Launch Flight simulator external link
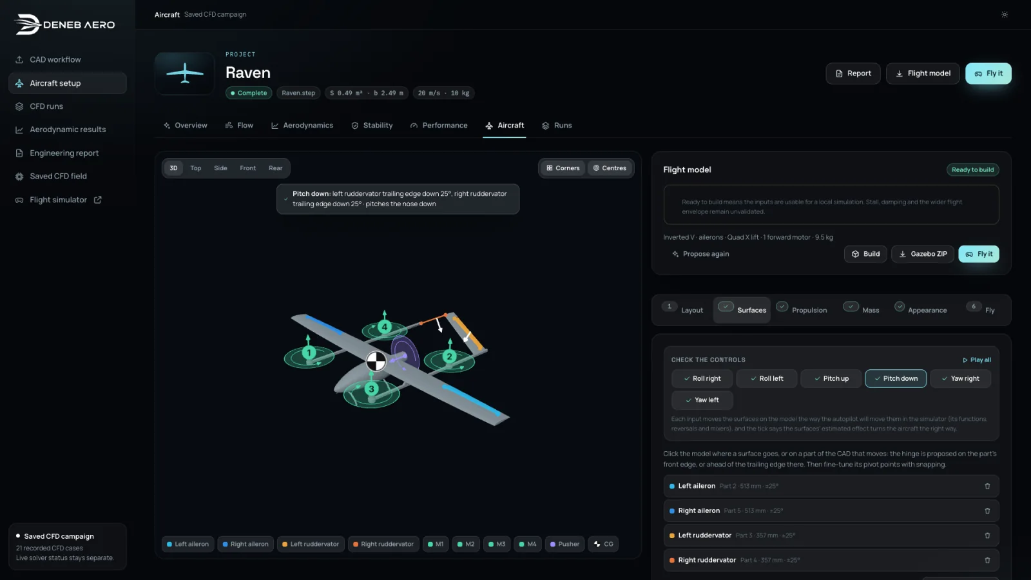Screen dimensions: 1031x580 click(68, 200)
